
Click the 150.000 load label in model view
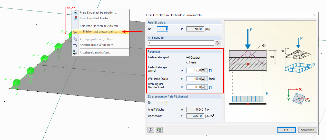(71, 8)
